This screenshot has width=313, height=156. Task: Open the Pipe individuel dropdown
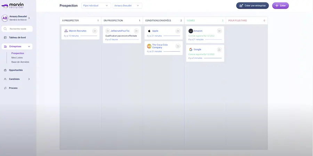pyautogui.click(x=96, y=6)
